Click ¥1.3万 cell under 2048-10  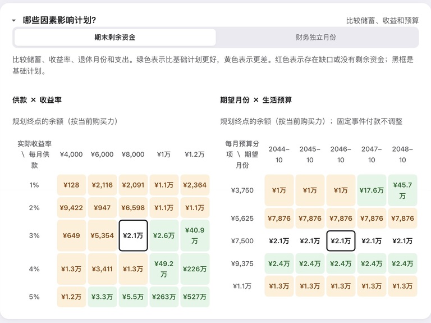tap(402, 286)
